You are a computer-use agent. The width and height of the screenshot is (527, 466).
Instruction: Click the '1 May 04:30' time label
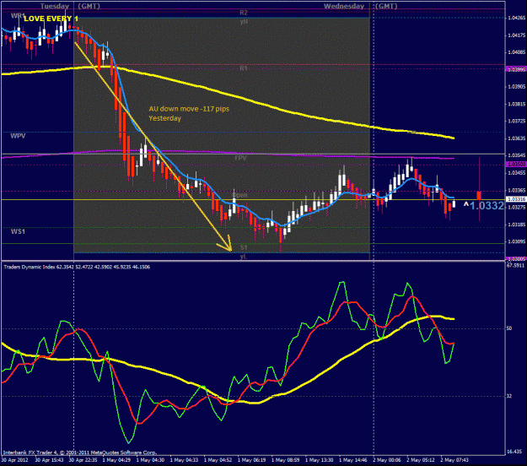point(150,460)
